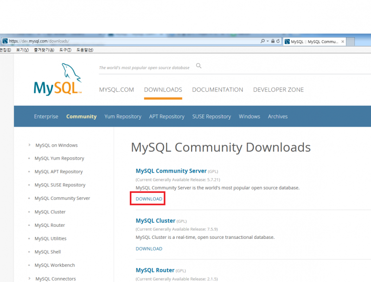This screenshot has width=371, height=282.
Task: Click the MySQL dolphin logo
Action: [58, 79]
